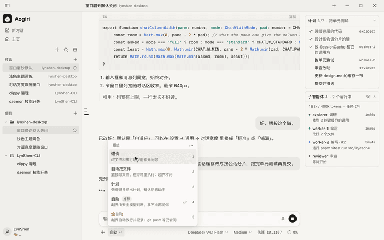Select 窗口磨砂默认关闭 under lynshen-desktop project
Image resolution: width=384 pixels, height=240 pixels.
point(41,130)
